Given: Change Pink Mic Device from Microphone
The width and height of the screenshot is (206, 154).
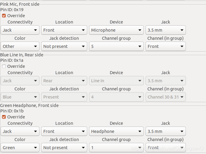Looking at the screenshot, I should tap(116, 30).
